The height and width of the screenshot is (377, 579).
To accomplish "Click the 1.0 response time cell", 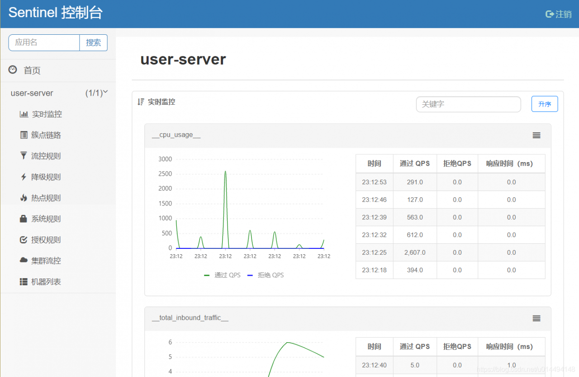I will (x=511, y=365).
